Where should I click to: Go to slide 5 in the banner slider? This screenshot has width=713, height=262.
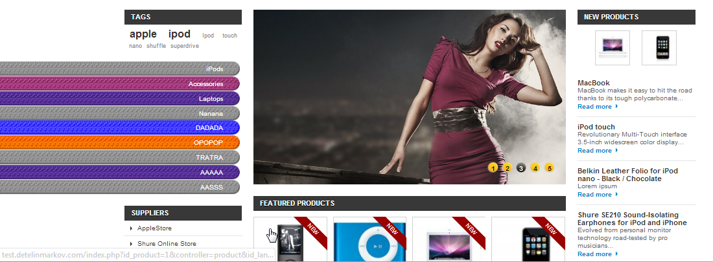tap(549, 168)
